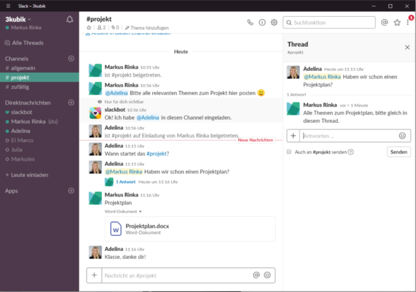This screenshot has width=416, height=292.
Task: Star items icon in top bar
Action: (397, 22)
